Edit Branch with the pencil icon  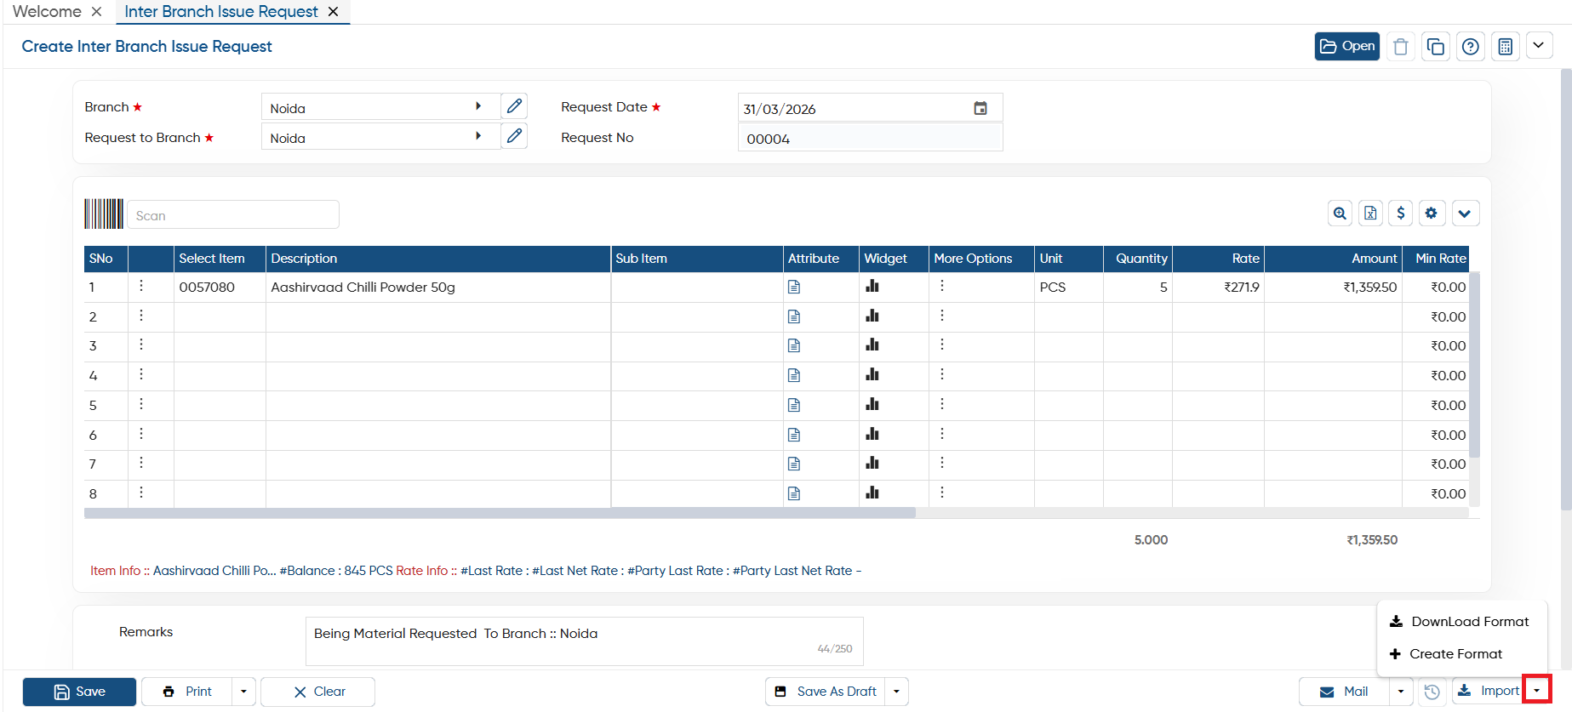pyautogui.click(x=514, y=106)
